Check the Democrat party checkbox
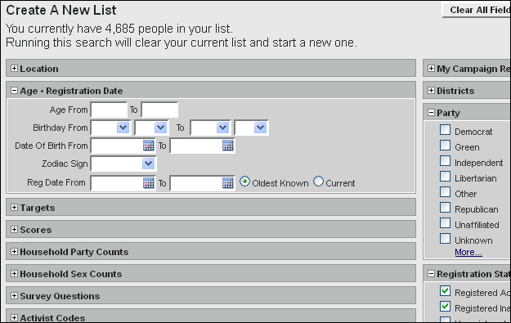 click(x=445, y=130)
